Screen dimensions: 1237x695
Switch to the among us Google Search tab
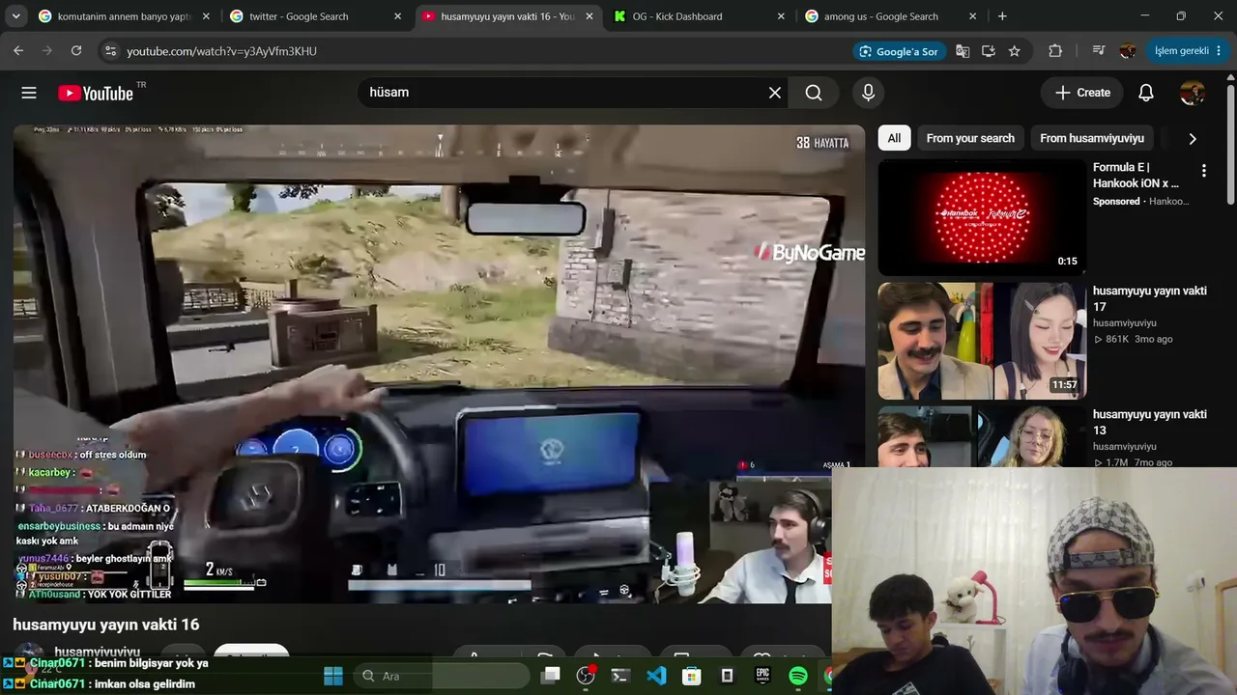pyautogui.click(x=891, y=16)
